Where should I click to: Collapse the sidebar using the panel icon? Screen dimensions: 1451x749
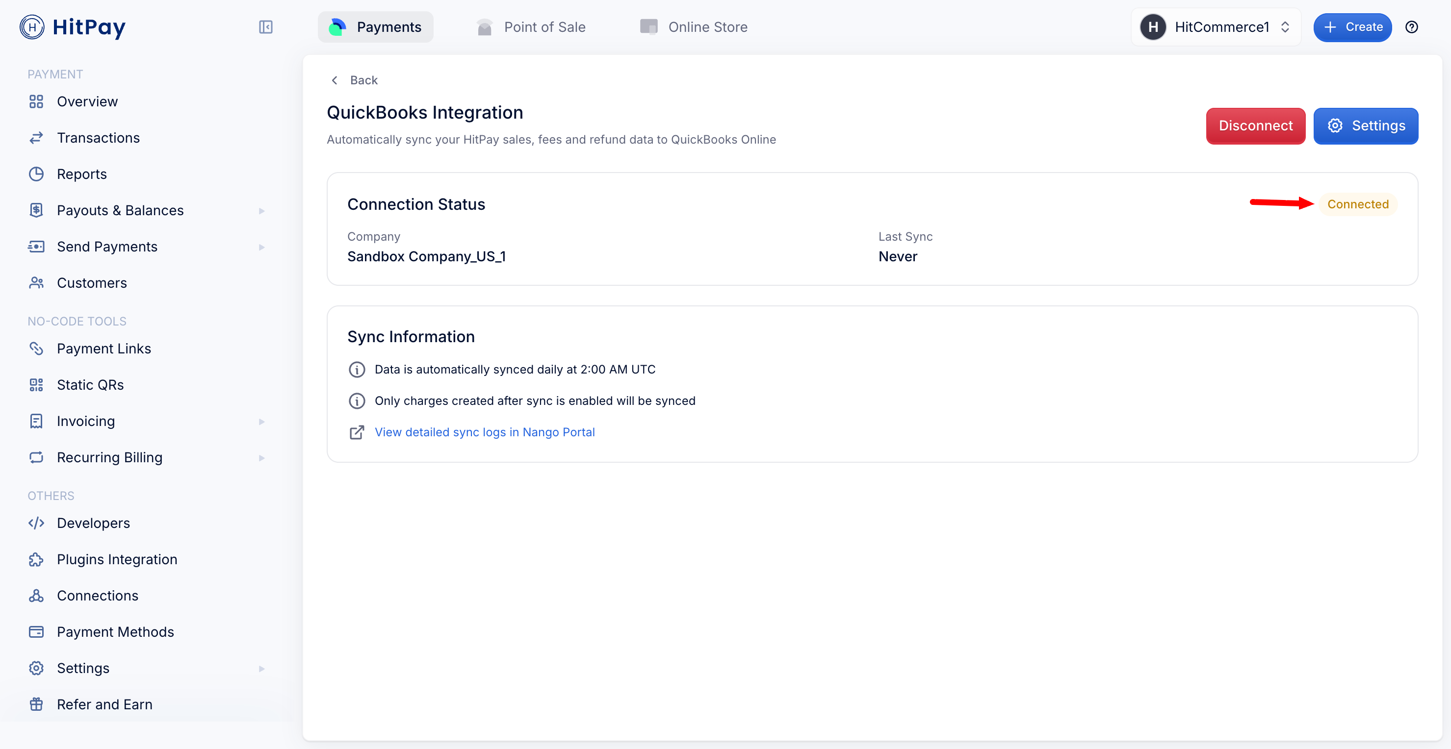266,27
